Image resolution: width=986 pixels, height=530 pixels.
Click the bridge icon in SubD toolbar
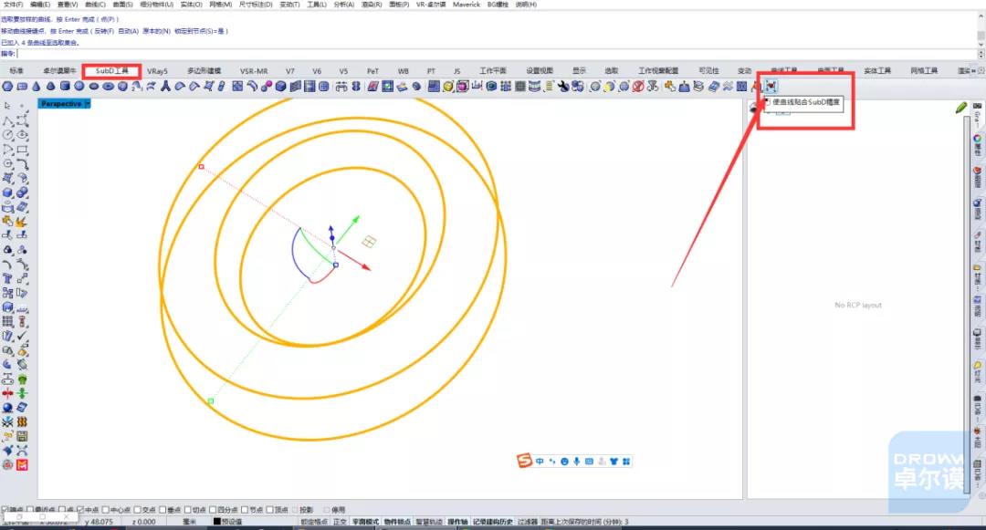[x=341, y=86]
